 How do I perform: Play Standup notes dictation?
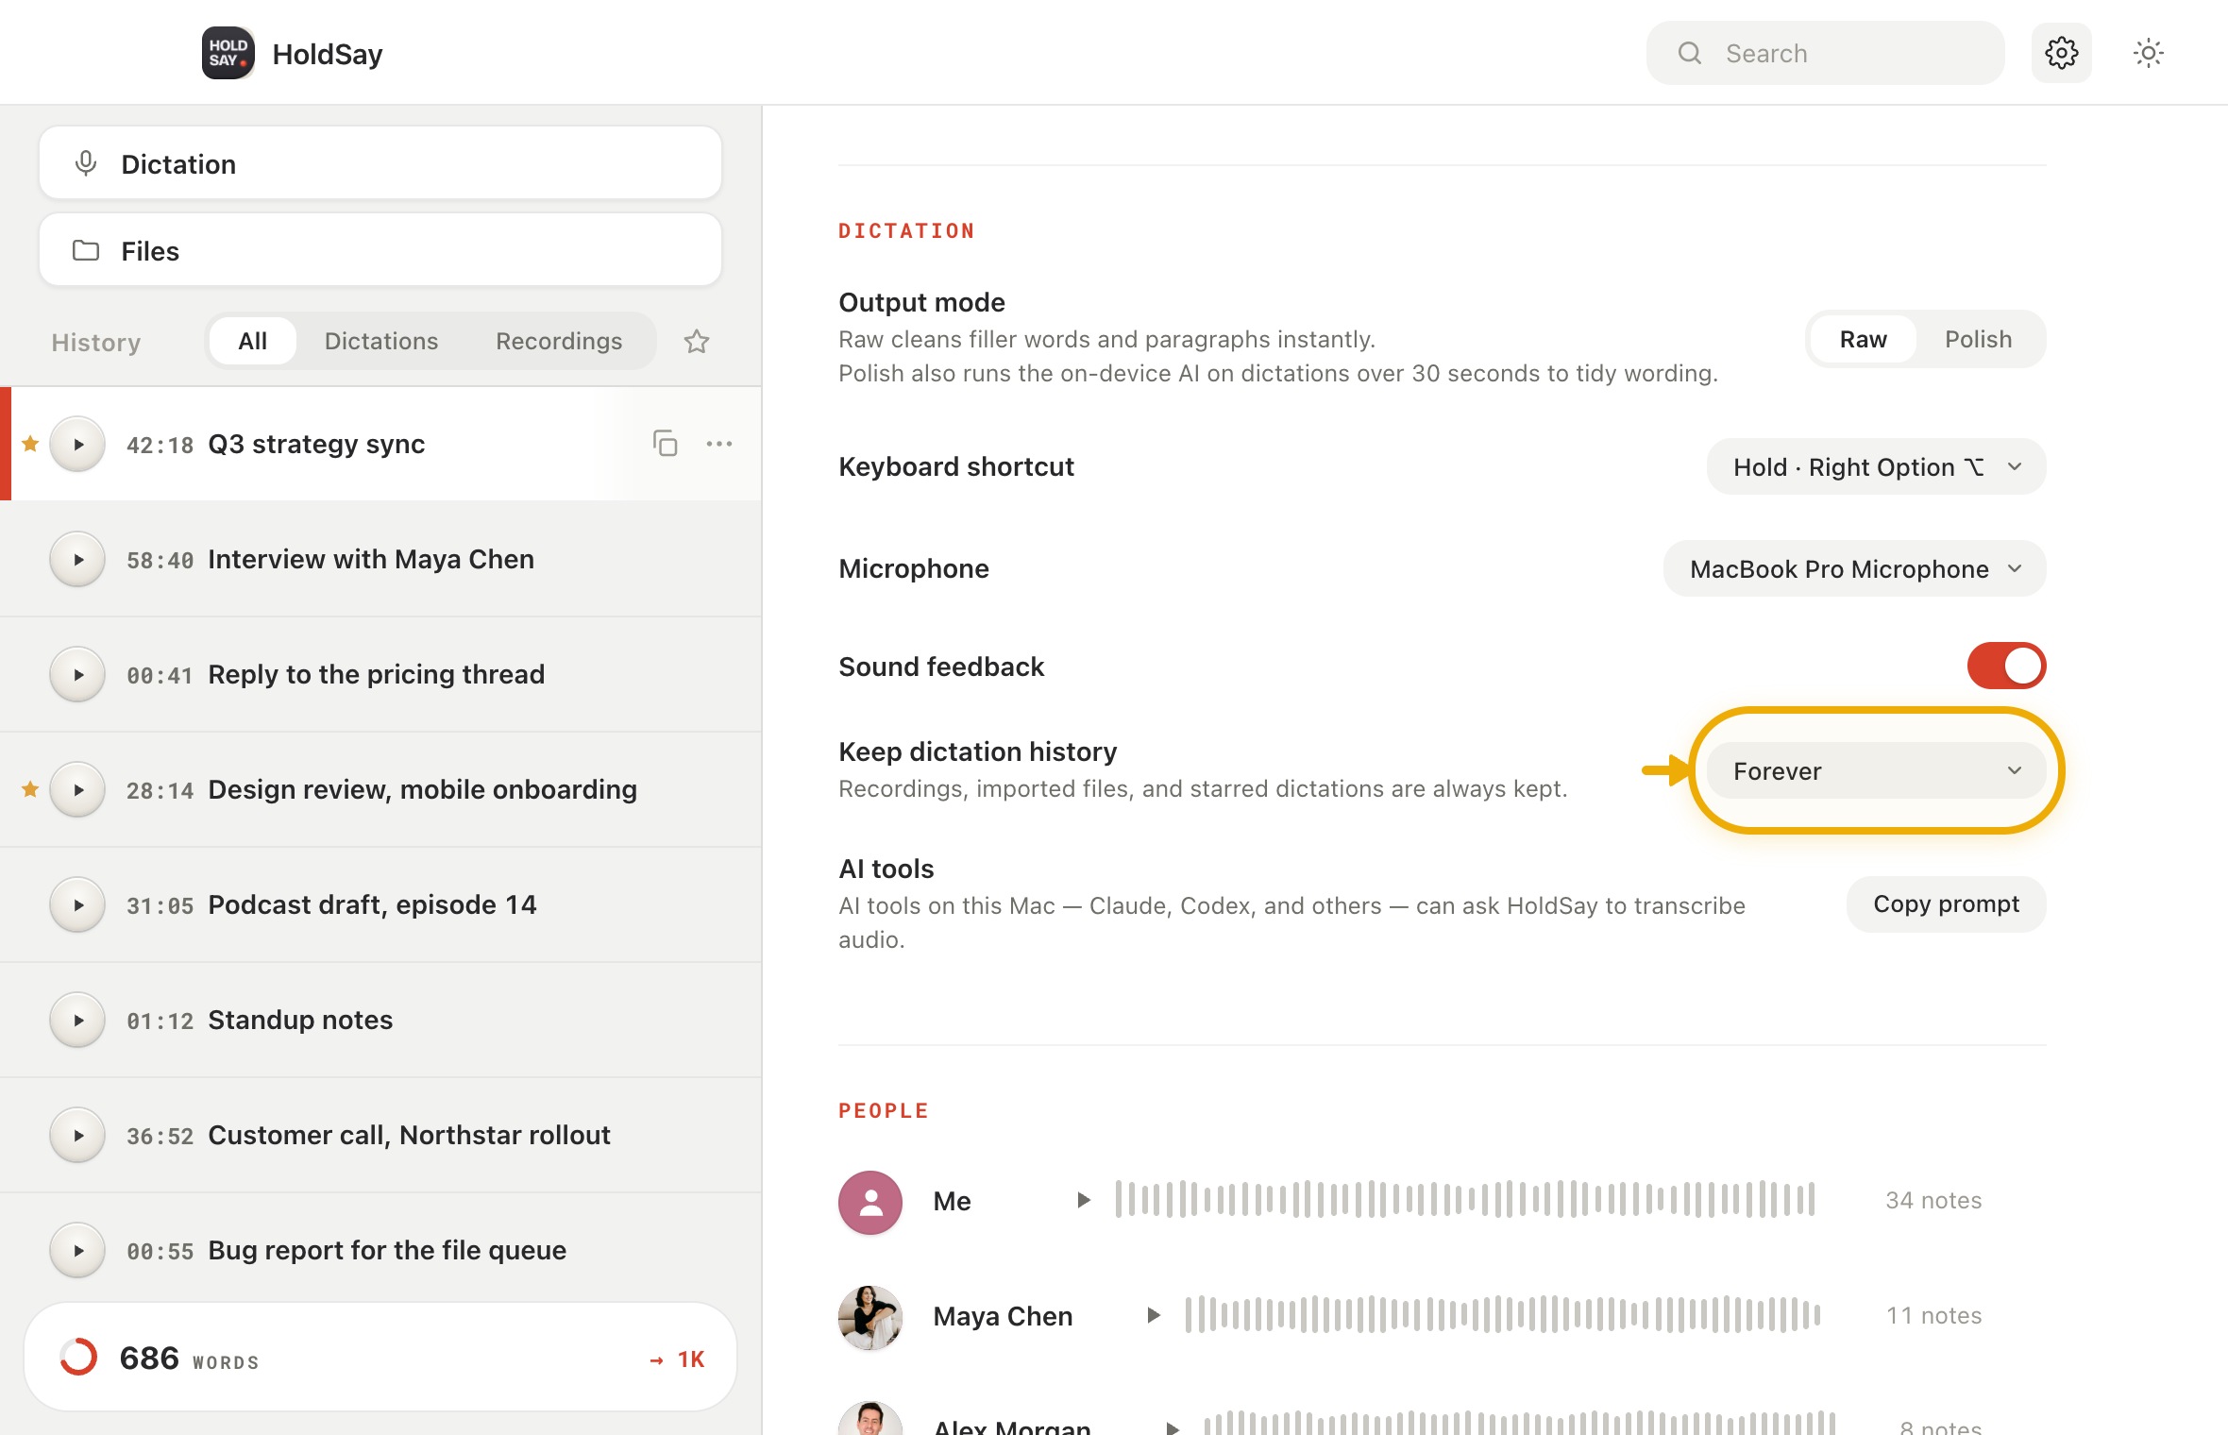[77, 1020]
